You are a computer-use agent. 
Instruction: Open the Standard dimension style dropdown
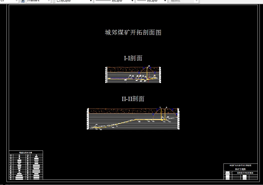pos(38,1)
